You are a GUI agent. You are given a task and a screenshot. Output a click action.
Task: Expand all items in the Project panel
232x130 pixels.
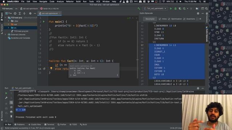pos(20,13)
